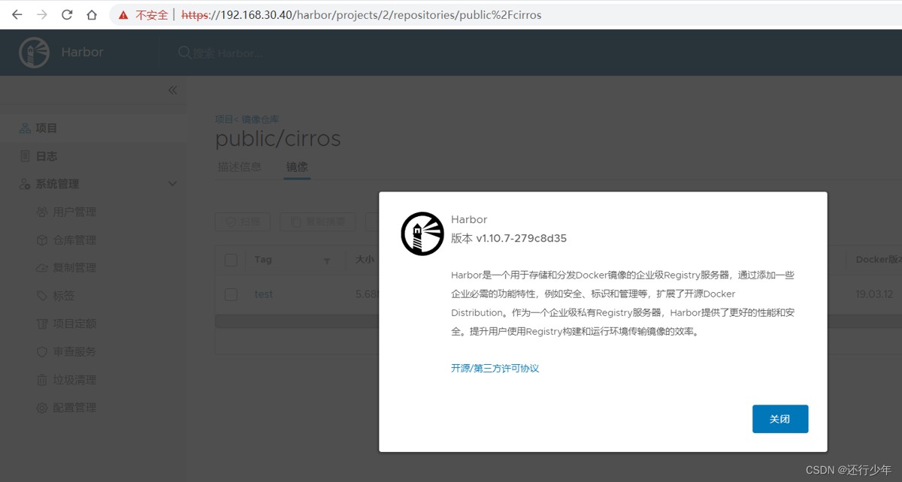The image size is (902, 482).
Task: Toggle the checkbox for the test tag row
Action: (231, 294)
